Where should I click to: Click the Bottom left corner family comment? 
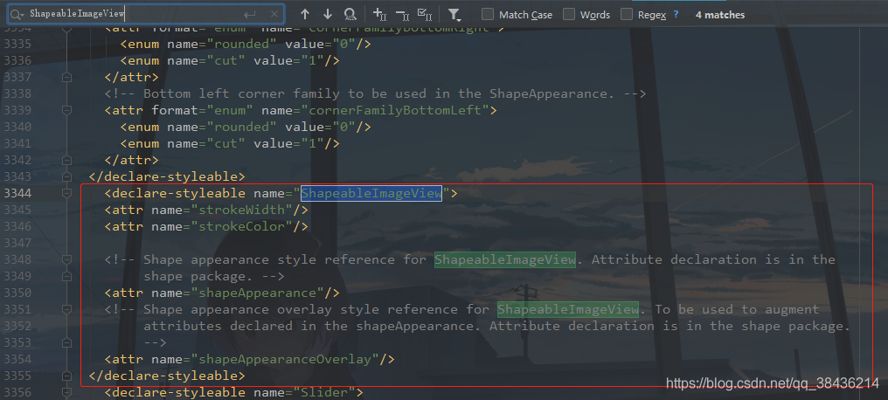click(375, 93)
